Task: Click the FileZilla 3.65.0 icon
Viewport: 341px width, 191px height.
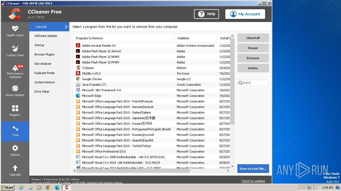Action: 78,73
